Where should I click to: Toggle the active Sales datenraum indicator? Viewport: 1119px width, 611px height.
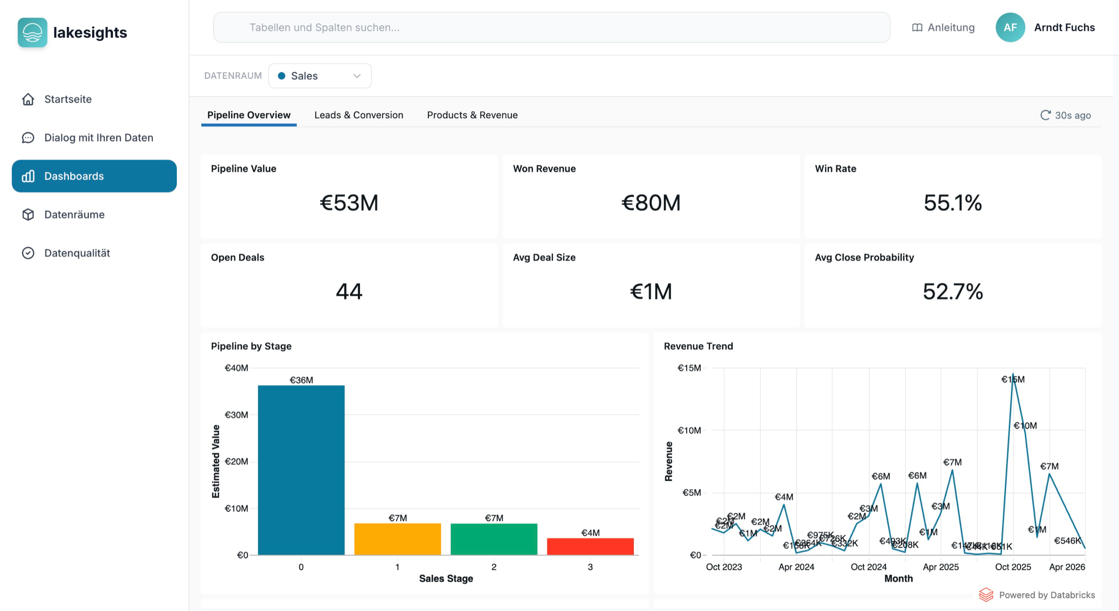coord(282,76)
